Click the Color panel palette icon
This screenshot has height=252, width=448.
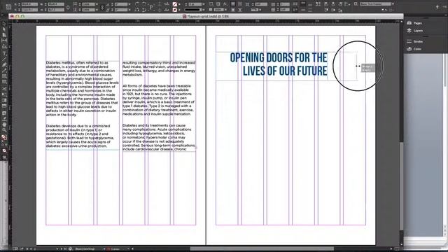(409, 49)
